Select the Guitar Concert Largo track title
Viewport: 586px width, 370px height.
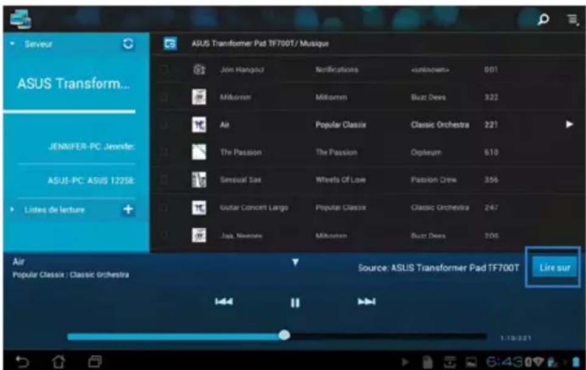click(x=254, y=207)
